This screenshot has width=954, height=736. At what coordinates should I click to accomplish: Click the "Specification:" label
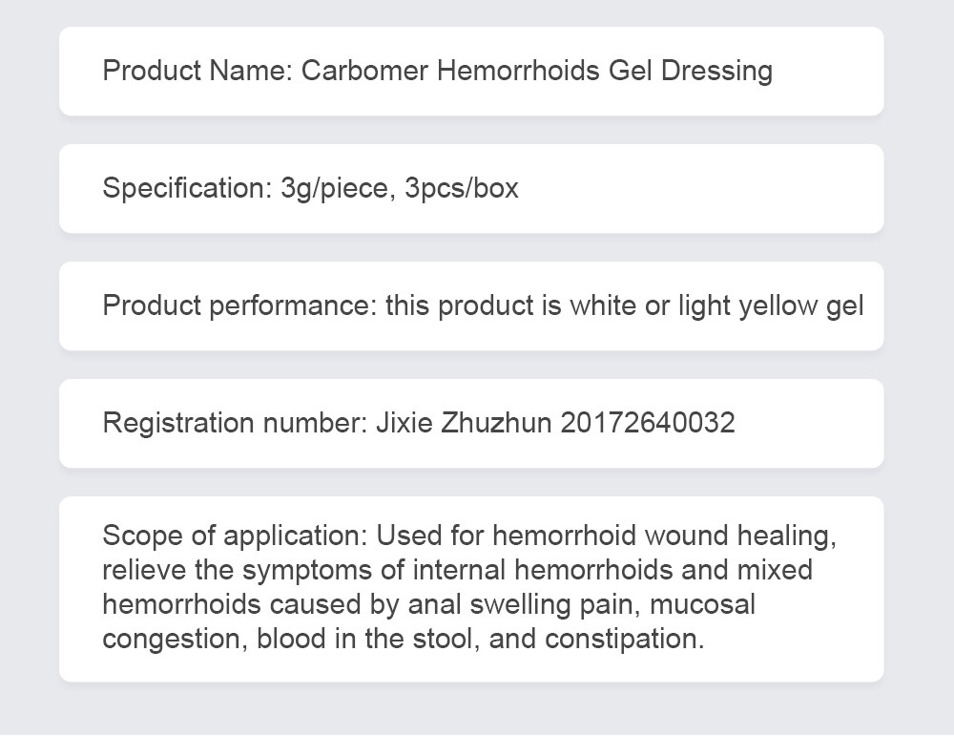pos(187,188)
